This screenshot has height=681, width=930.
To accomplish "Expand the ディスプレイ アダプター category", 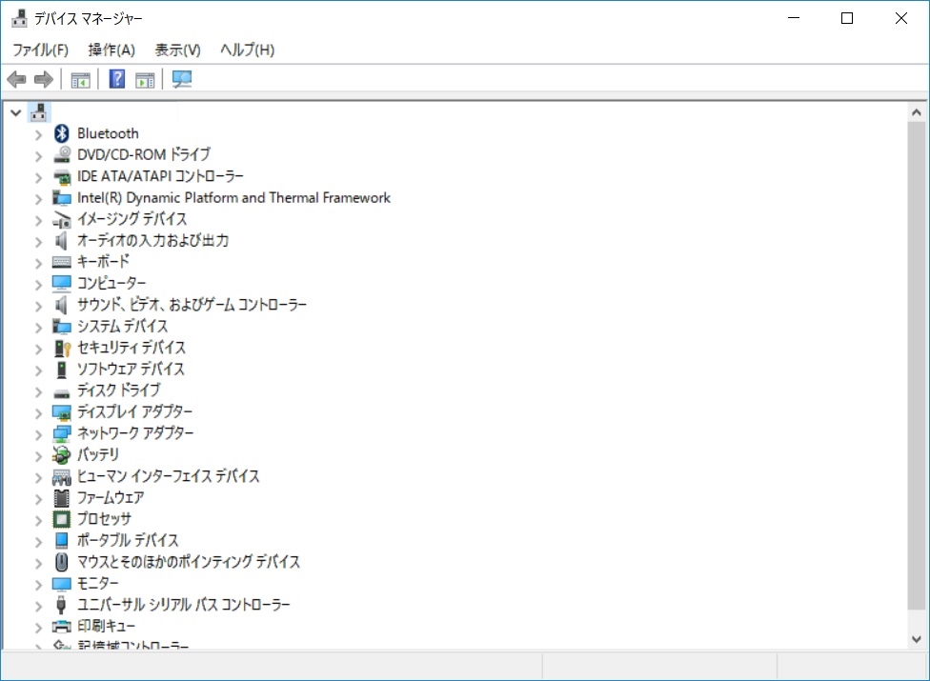I will [38, 413].
